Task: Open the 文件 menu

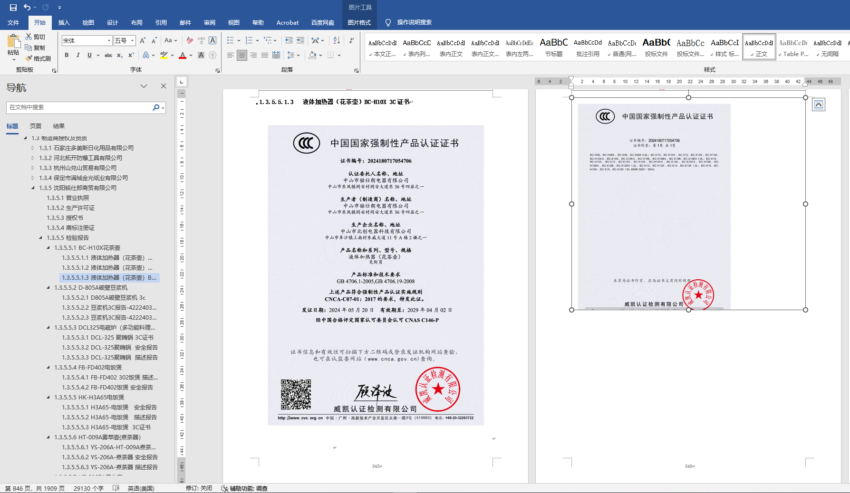Action: pos(13,22)
